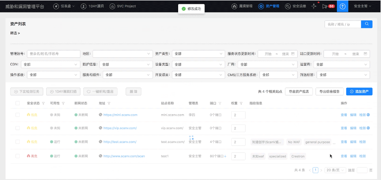Viewport: 381px width, 180px height.
Task: Open notifications flag icon with badge 55
Action: click(328, 6)
